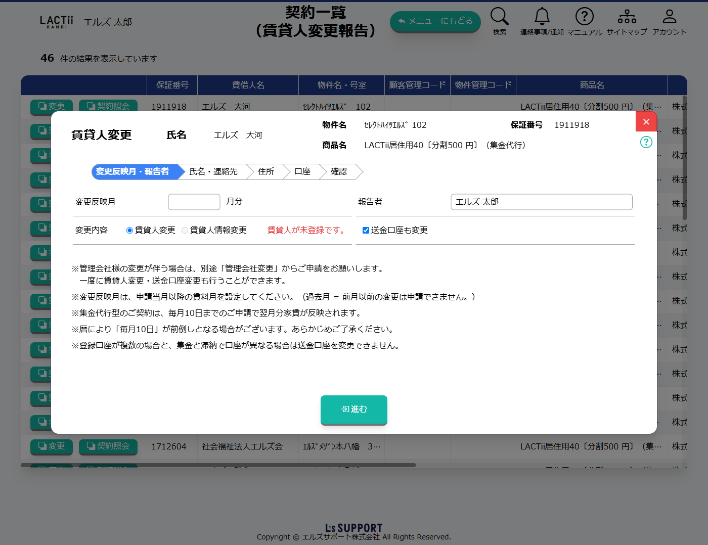708x545 pixels.
Task: Select the 賃貸人変更 radio button
Action: [x=130, y=231]
